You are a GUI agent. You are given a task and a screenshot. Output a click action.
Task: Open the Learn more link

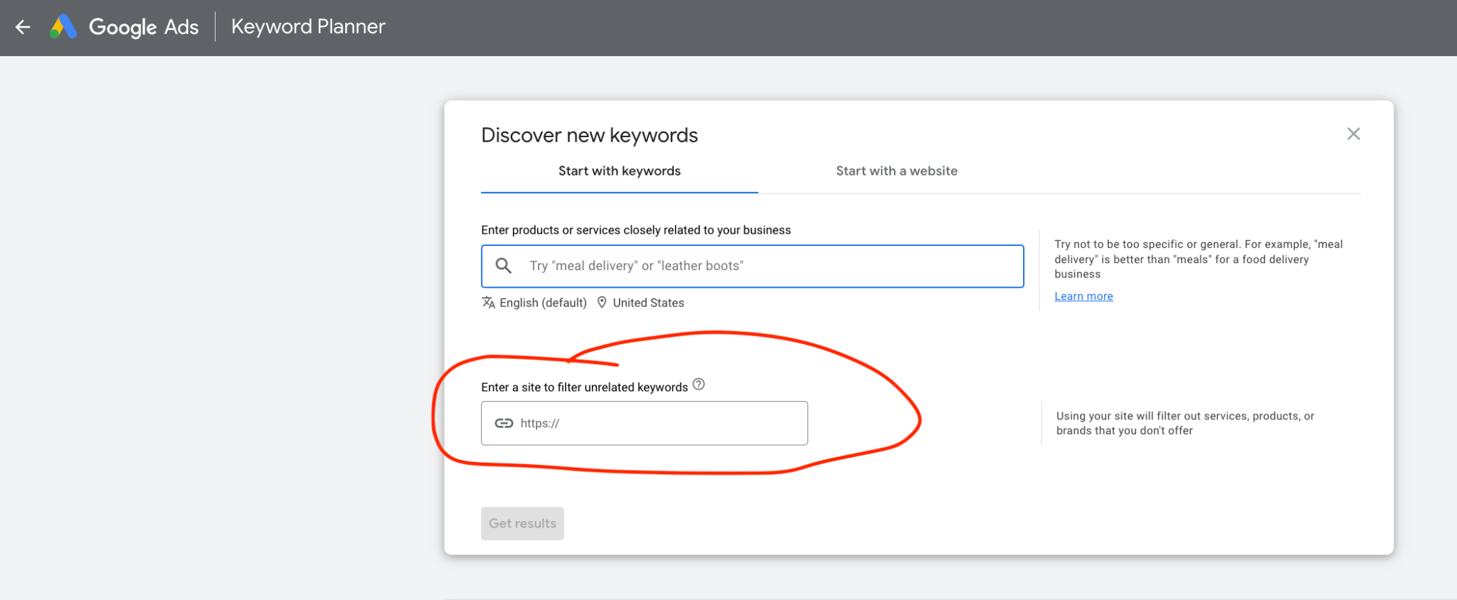1084,296
